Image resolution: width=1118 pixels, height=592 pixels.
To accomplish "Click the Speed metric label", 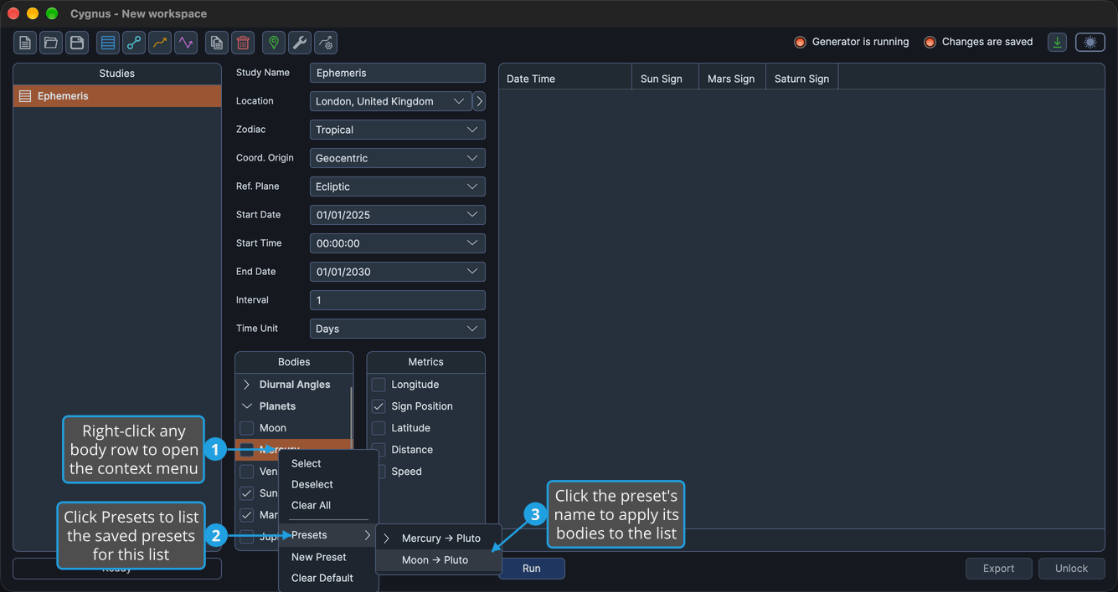I will point(406,472).
